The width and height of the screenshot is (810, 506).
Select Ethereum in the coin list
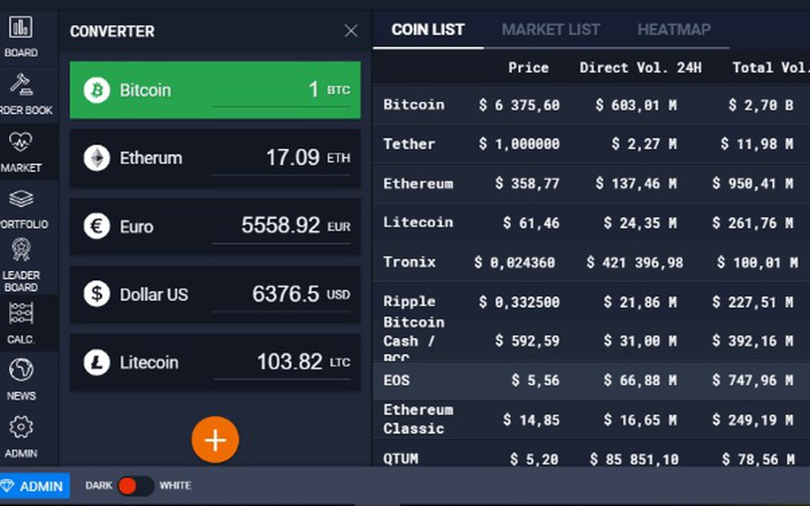[x=418, y=184]
